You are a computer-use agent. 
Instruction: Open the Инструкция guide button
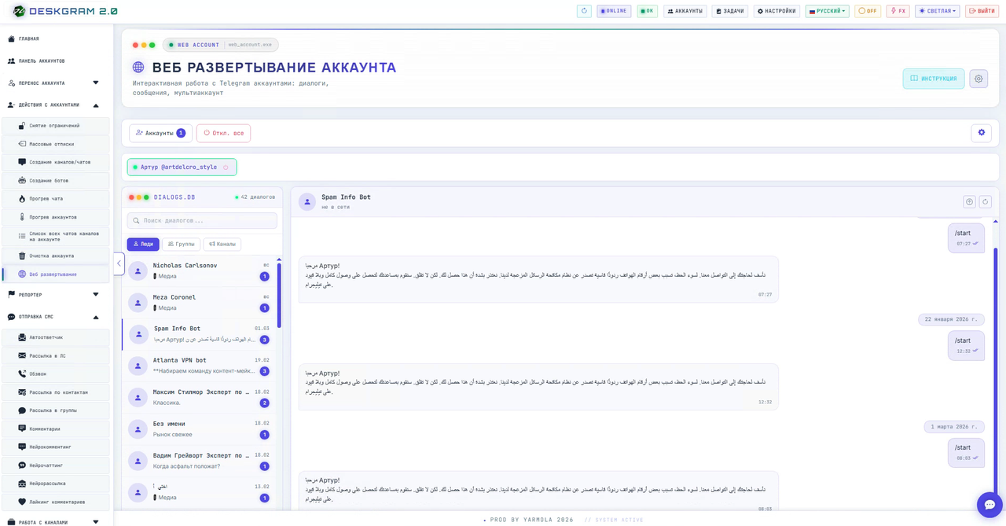coord(934,79)
